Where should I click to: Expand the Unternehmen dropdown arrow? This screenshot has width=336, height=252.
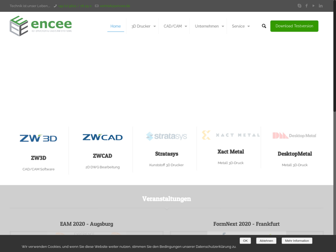coord(223,26)
